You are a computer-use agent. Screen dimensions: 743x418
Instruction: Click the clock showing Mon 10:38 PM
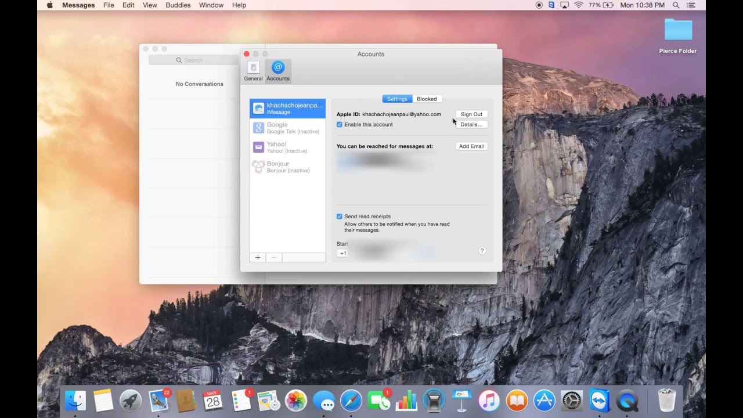tap(643, 5)
